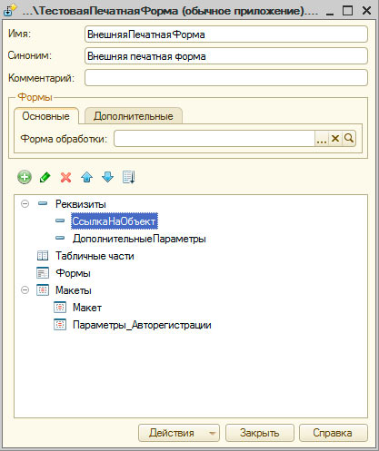This screenshot has width=379, height=451.
Task: Click the green Add item icon
Action: tap(25, 177)
